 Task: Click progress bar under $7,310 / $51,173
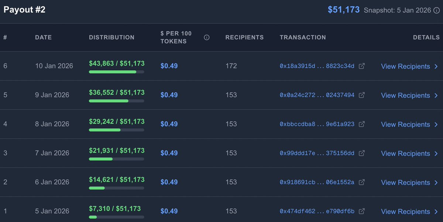pyautogui.click(x=117, y=217)
